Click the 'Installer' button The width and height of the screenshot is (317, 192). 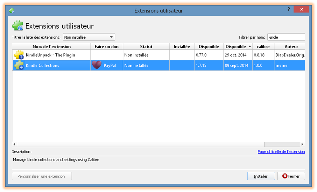[x=261, y=176]
